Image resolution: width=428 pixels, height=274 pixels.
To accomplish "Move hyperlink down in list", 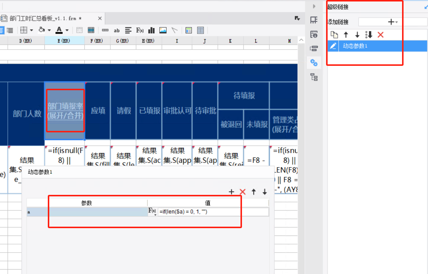I will [357, 35].
